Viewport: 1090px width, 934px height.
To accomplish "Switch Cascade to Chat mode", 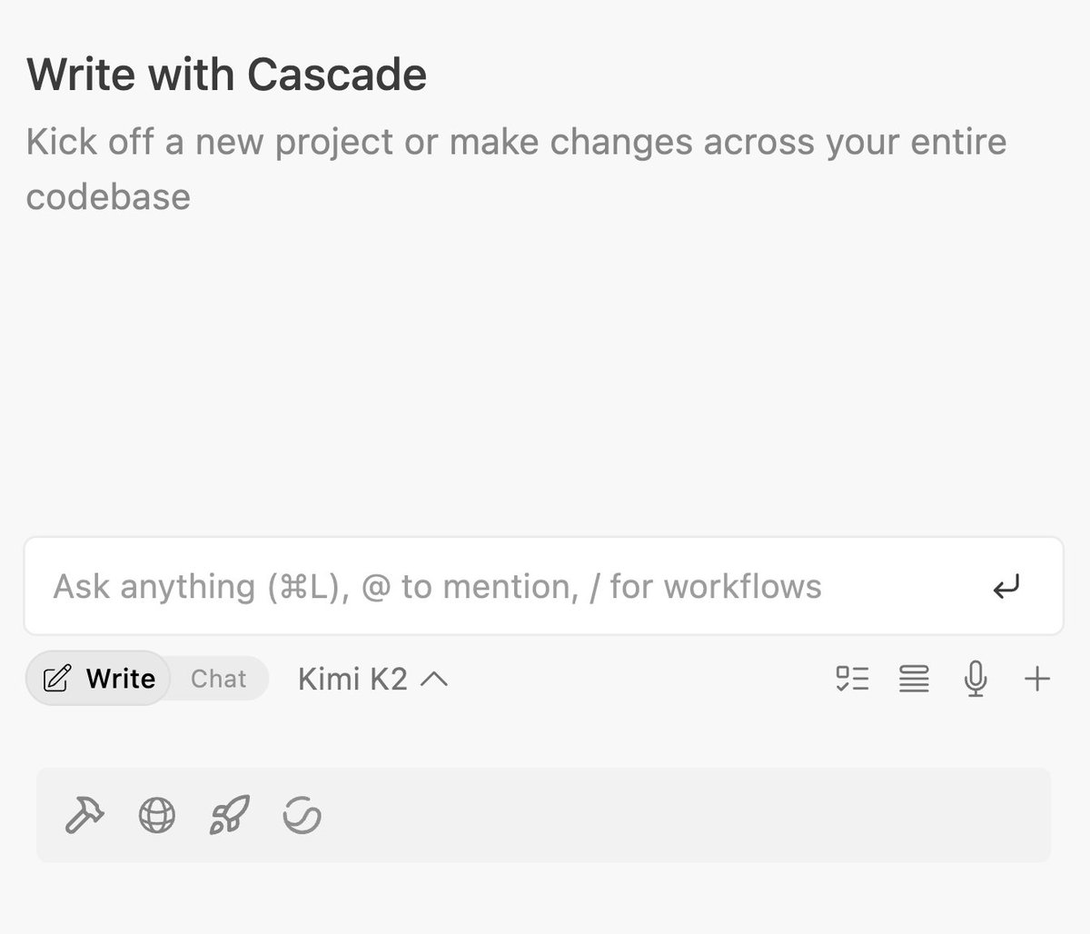I will click(219, 679).
